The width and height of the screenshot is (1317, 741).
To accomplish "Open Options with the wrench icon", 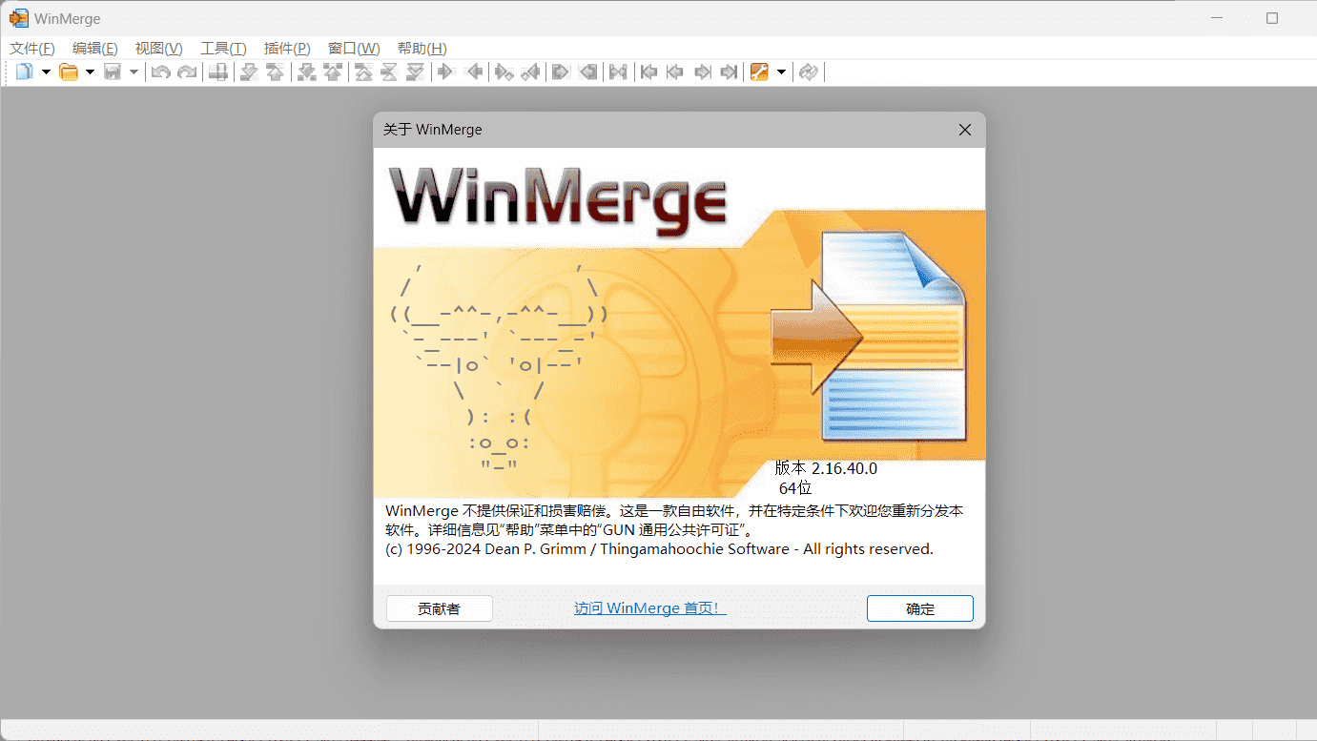I will [x=760, y=72].
